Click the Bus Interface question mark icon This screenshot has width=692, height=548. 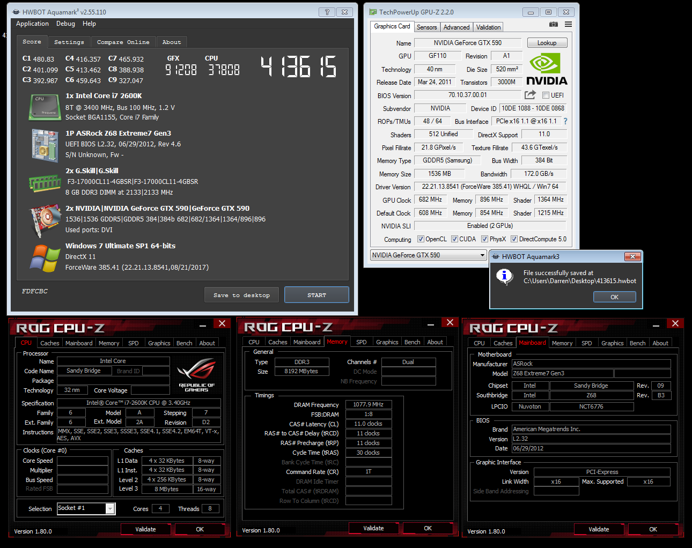[x=565, y=121]
